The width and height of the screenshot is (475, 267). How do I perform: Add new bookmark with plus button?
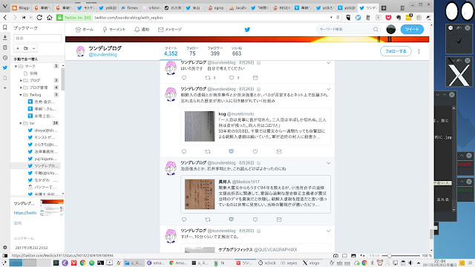click(x=18, y=48)
